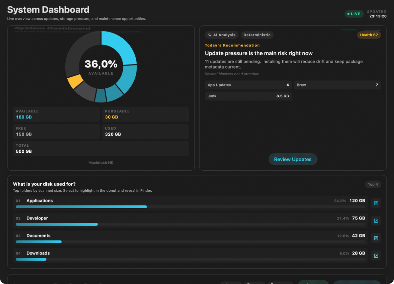The height and width of the screenshot is (284, 394).
Task: Click the Downloads usage progress bar
Action: pos(190,259)
